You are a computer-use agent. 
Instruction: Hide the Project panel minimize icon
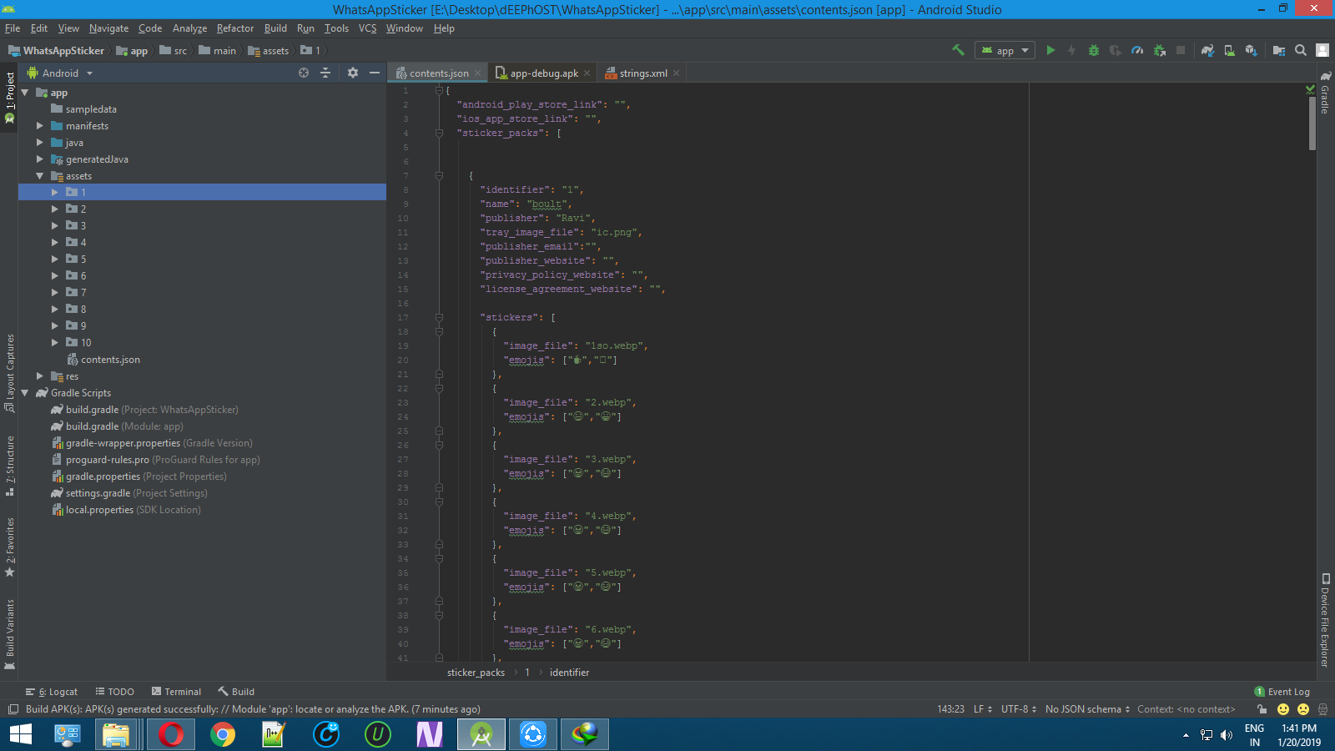pyautogui.click(x=375, y=73)
